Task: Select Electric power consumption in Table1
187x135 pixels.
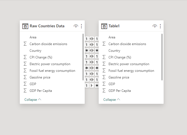Action: [x=129, y=64]
